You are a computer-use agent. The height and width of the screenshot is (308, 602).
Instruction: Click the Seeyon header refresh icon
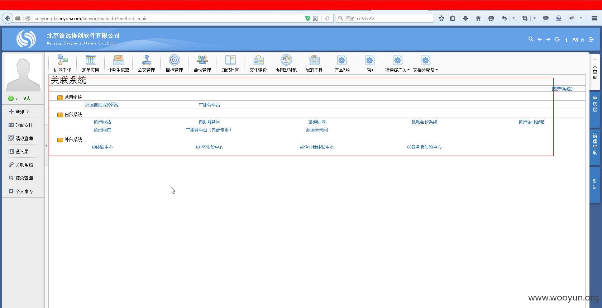coord(557,39)
